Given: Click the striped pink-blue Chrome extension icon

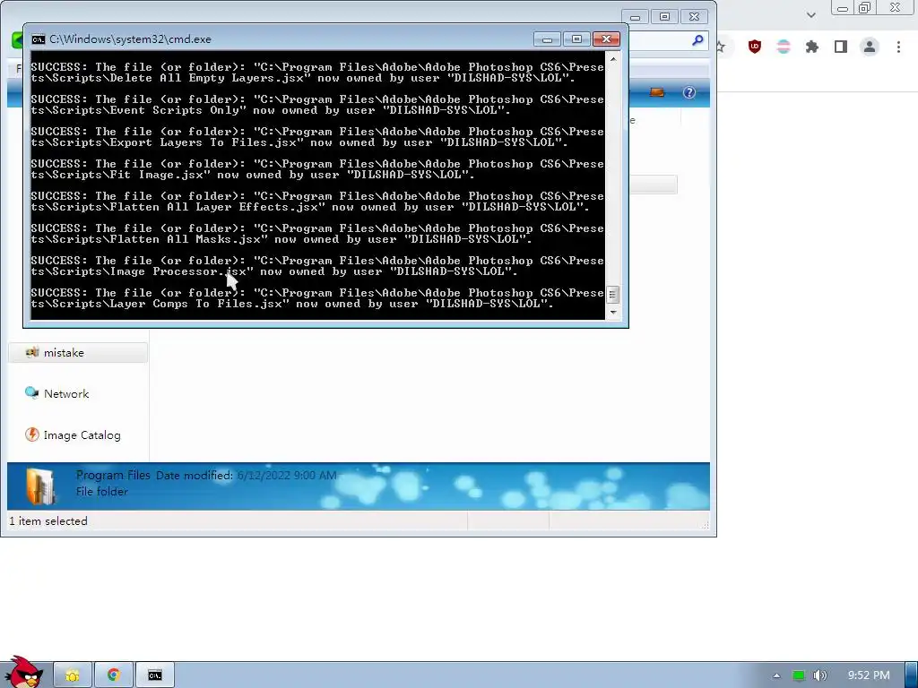Looking at the screenshot, I should click(x=784, y=47).
